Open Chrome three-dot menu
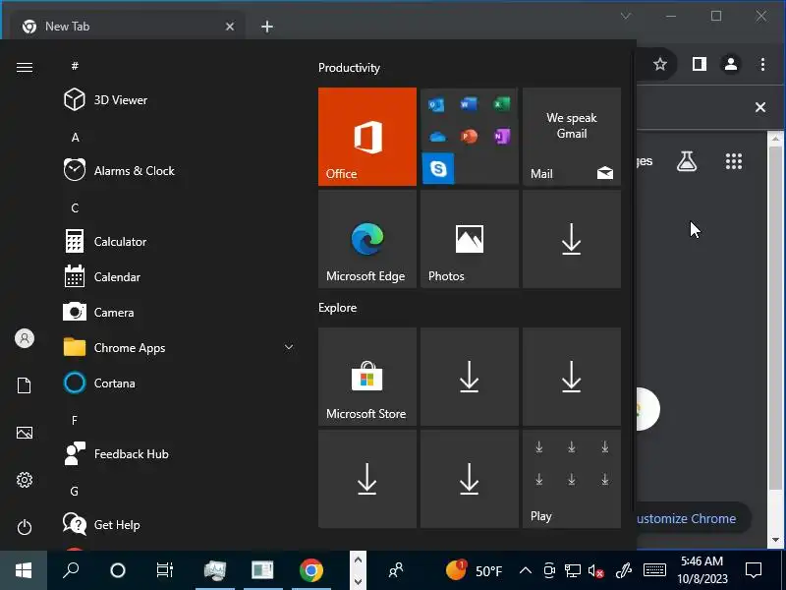The image size is (786, 590). [x=762, y=64]
